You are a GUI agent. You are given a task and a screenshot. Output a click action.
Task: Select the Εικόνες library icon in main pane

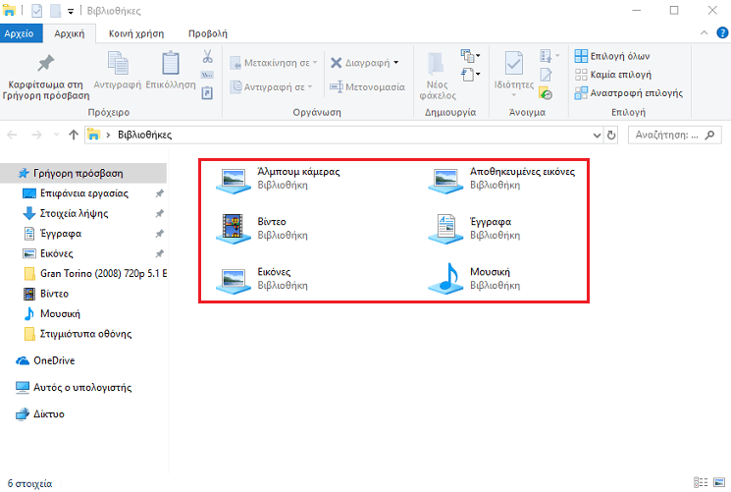point(234,281)
